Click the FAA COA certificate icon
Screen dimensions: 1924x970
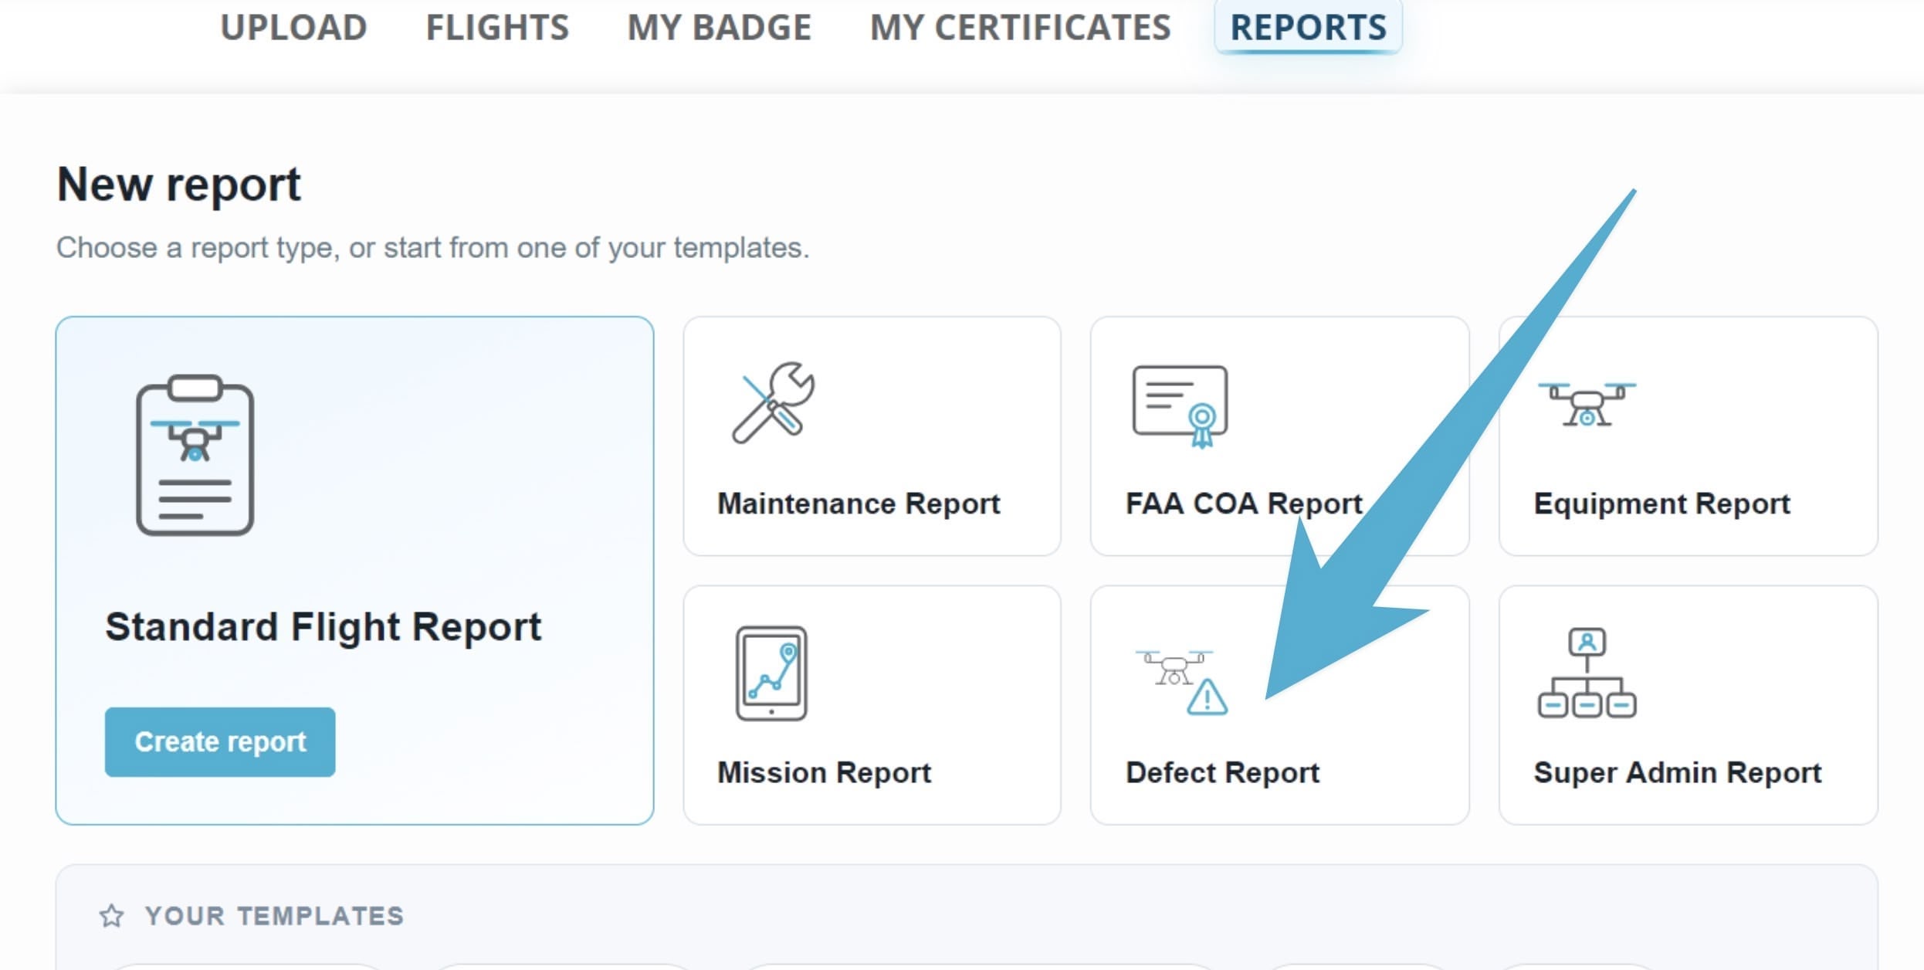click(x=1180, y=406)
